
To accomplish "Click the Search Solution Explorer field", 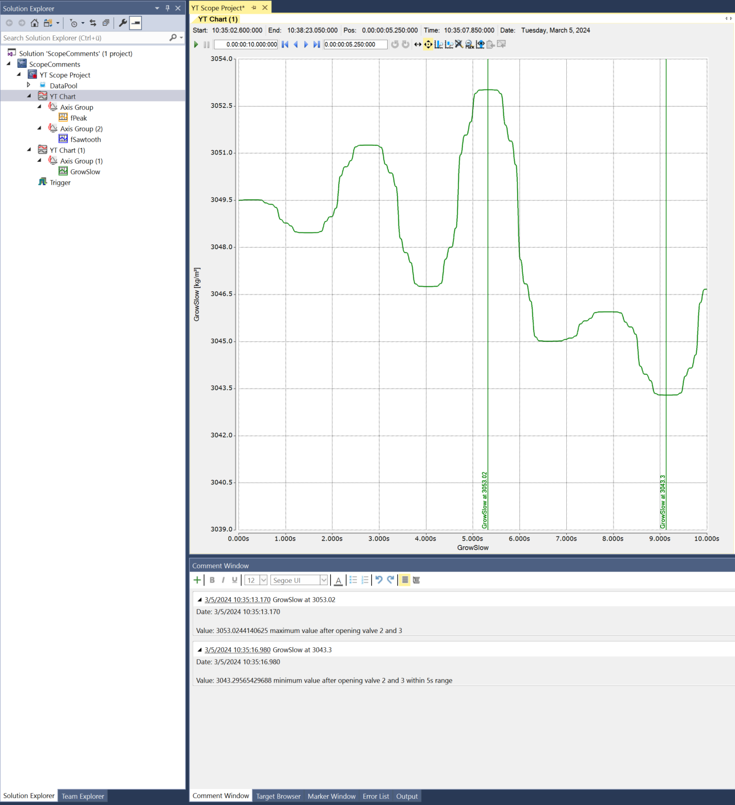I will [86, 38].
